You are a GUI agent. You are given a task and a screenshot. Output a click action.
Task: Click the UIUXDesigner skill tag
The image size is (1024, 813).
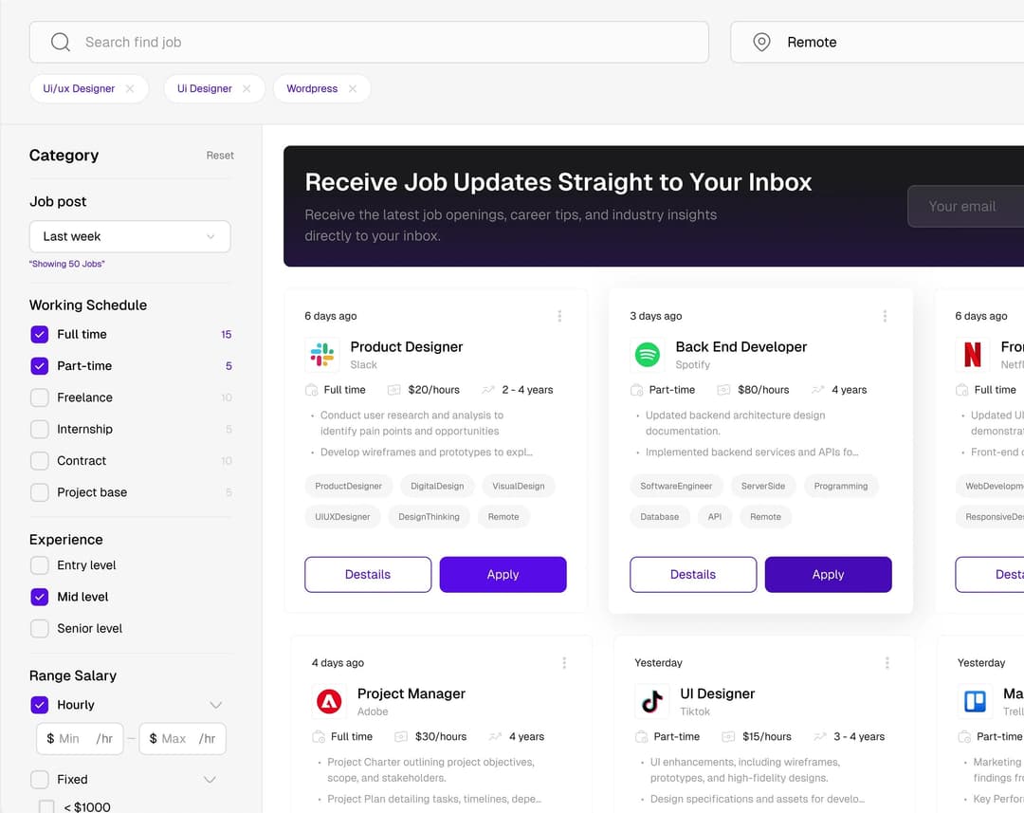click(x=343, y=517)
